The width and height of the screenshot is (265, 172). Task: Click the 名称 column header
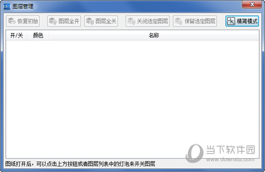point(154,35)
